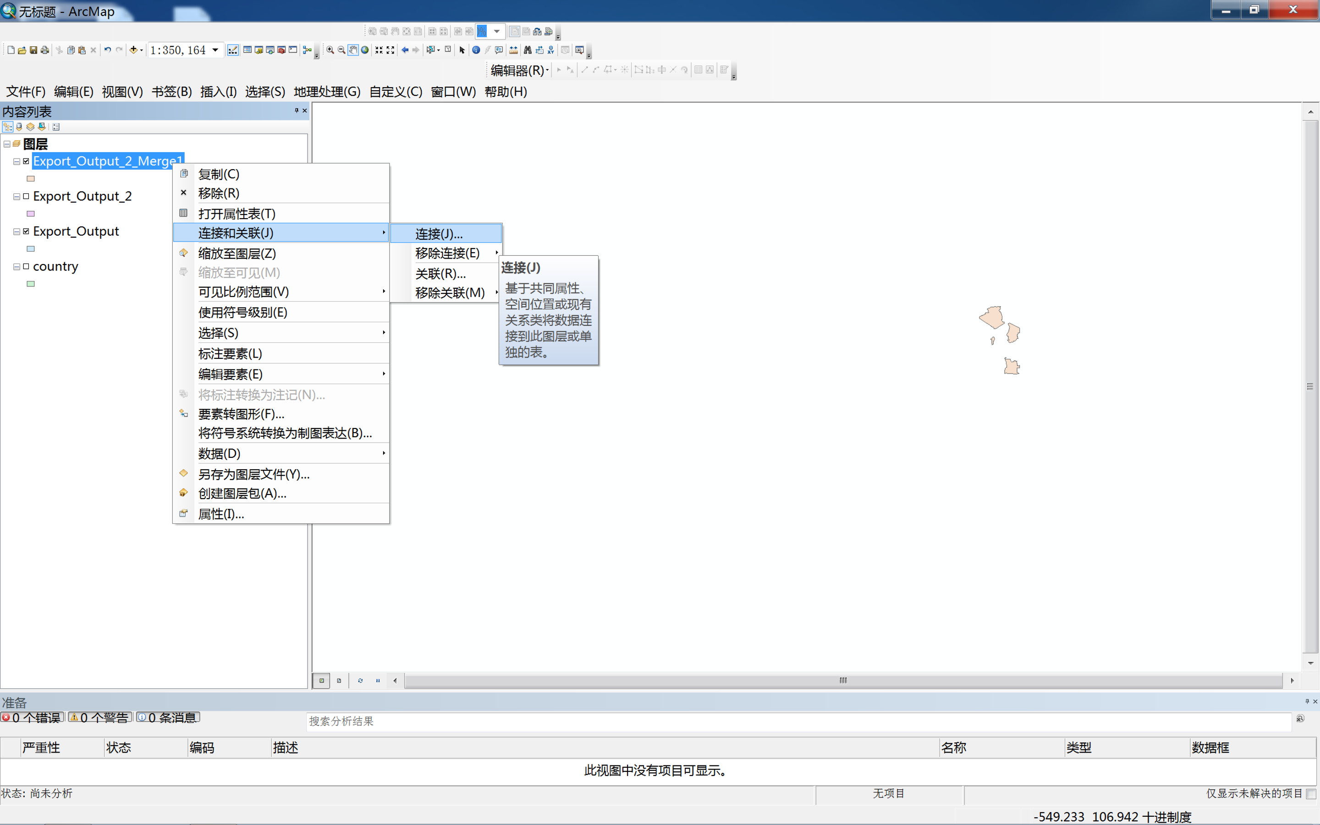The height and width of the screenshot is (825, 1320).
Task: Open the map scale dropdown
Action: 215,50
